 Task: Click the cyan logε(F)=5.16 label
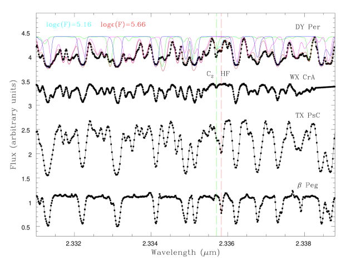(x=68, y=24)
